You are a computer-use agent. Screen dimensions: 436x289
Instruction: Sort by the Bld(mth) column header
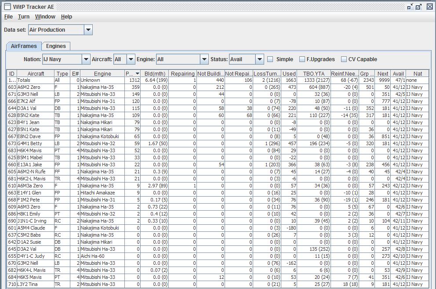pos(155,73)
